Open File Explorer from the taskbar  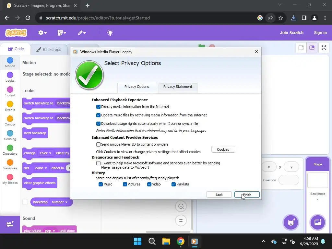pos(166,241)
